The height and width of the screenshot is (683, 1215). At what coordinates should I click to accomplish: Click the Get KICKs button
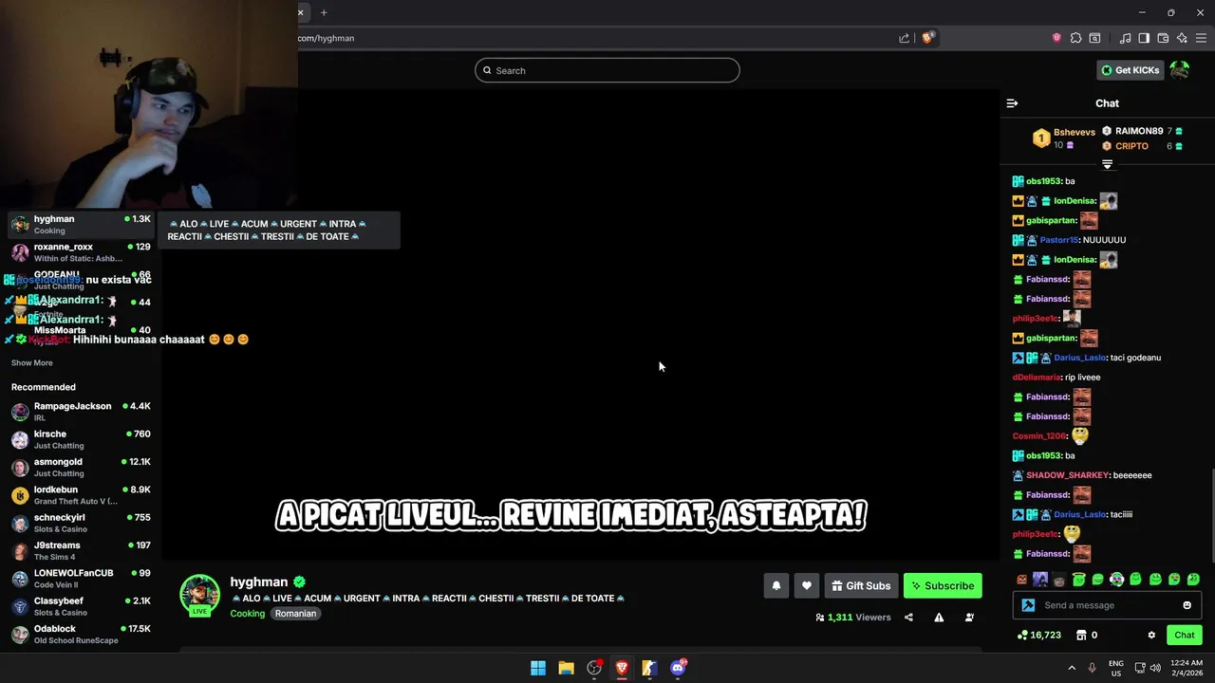pyautogui.click(x=1130, y=70)
